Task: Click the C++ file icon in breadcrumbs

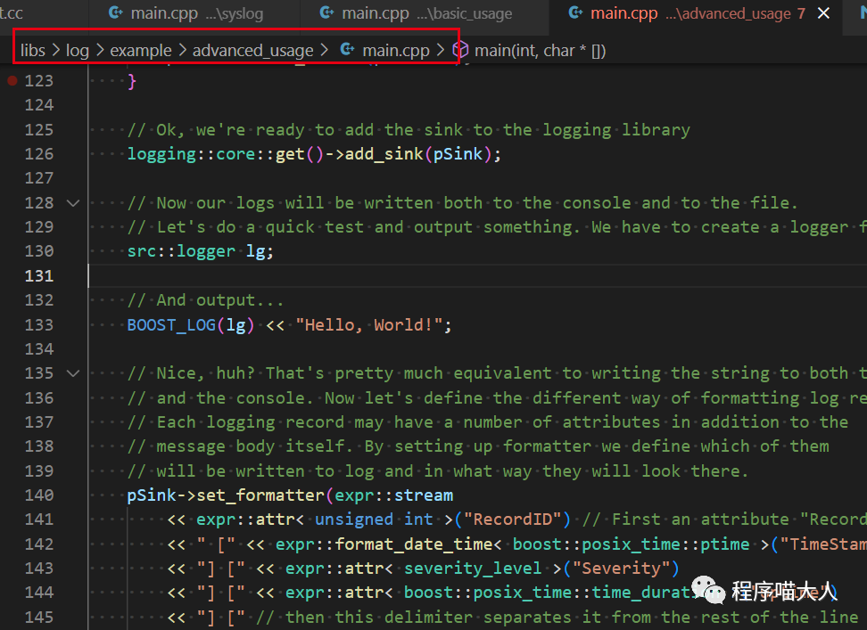Action: click(348, 51)
